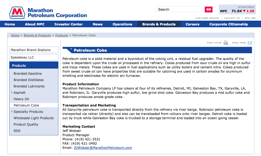Click the Petroleum Coke breadcrumb text
The image size is (261, 156).
pyautogui.click(x=84, y=35)
